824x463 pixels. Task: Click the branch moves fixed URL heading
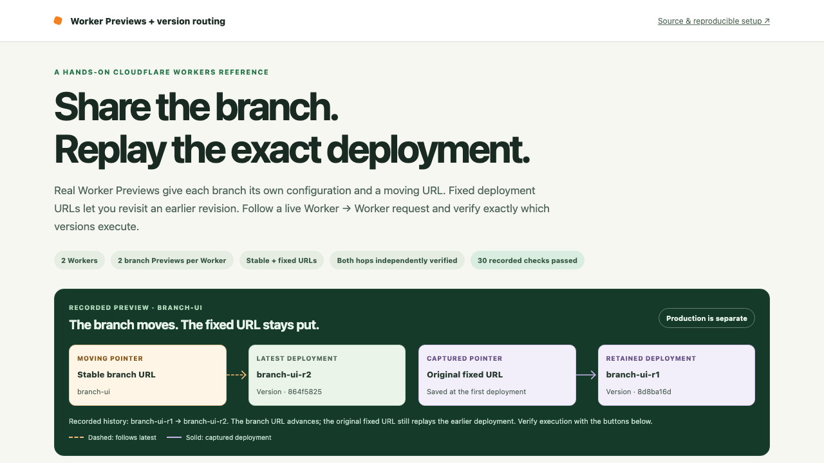pos(194,325)
